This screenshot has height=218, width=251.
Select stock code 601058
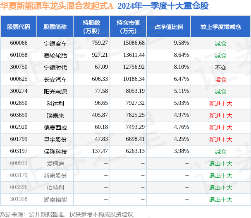click(x=19, y=55)
